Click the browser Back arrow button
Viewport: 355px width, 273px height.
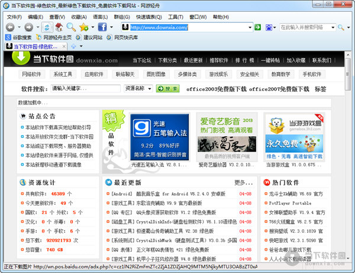(11, 27)
